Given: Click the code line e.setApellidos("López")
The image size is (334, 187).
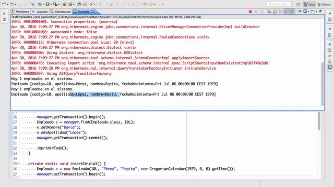Looking at the screenshot, I should [62, 132].
